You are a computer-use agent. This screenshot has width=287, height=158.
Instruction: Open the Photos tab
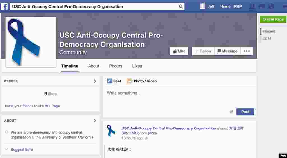tap(115, 66)
